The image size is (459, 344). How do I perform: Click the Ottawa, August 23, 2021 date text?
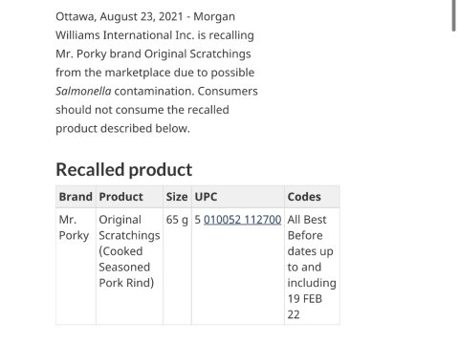[120, 16]
